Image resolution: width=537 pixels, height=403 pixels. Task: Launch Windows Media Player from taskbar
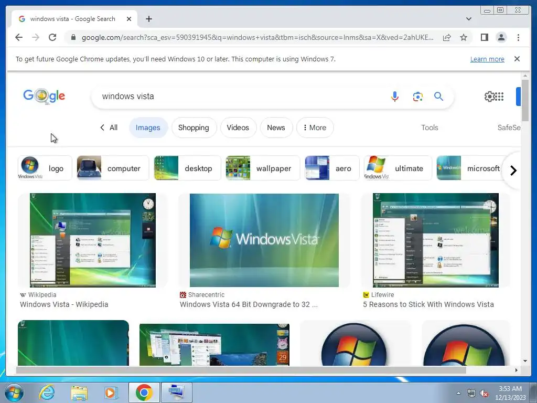click(x=110, y=393)
